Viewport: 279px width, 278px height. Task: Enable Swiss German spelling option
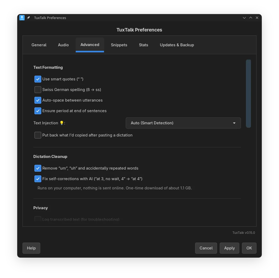click(x=38, y=90)
